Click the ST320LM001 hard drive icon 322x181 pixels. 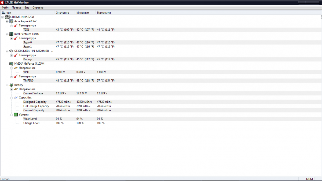click(x=11, y=51)
